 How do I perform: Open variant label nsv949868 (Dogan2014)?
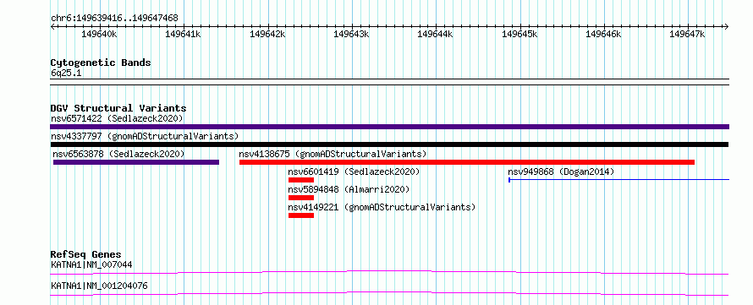tap(561, 172)
